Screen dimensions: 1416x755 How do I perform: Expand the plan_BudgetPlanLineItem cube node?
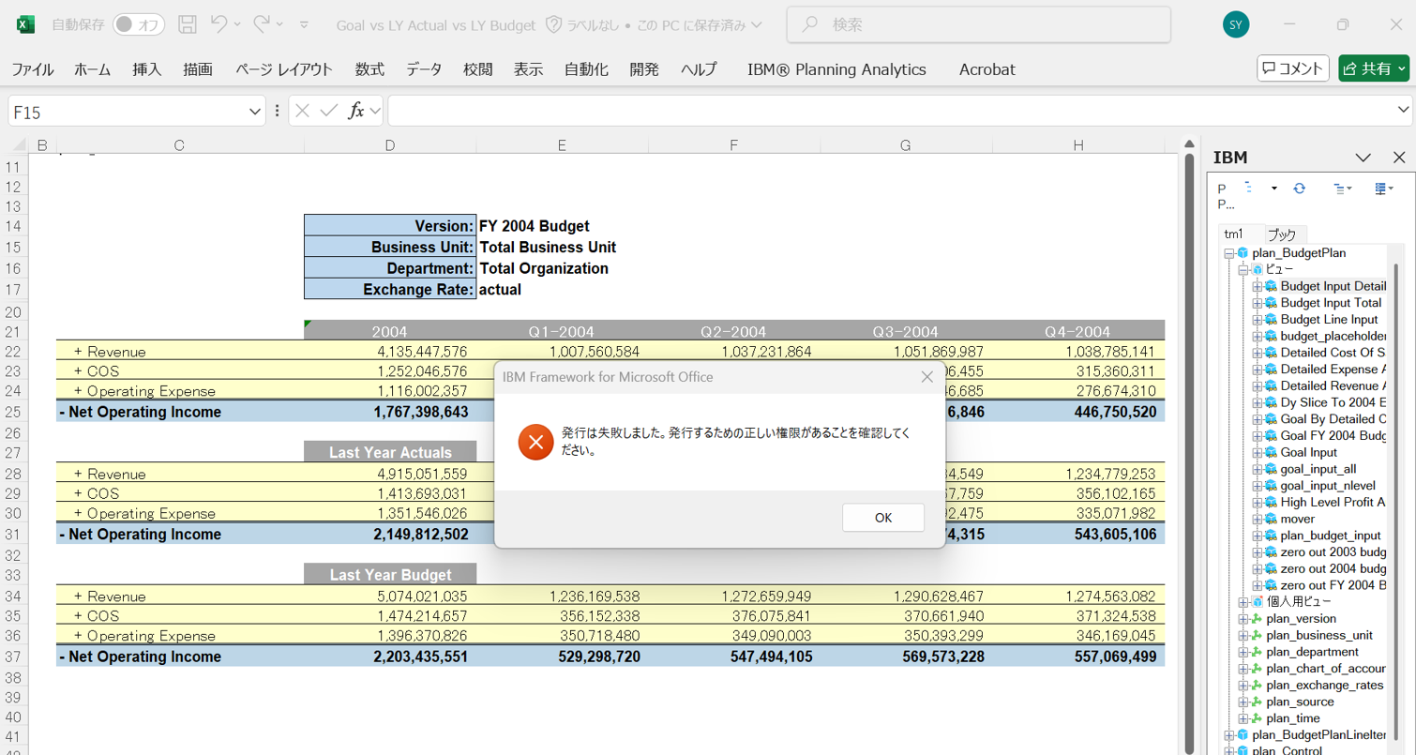coord(1228,734)
